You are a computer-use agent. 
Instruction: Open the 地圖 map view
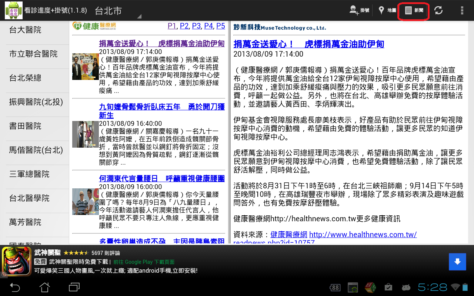point(387,10)
